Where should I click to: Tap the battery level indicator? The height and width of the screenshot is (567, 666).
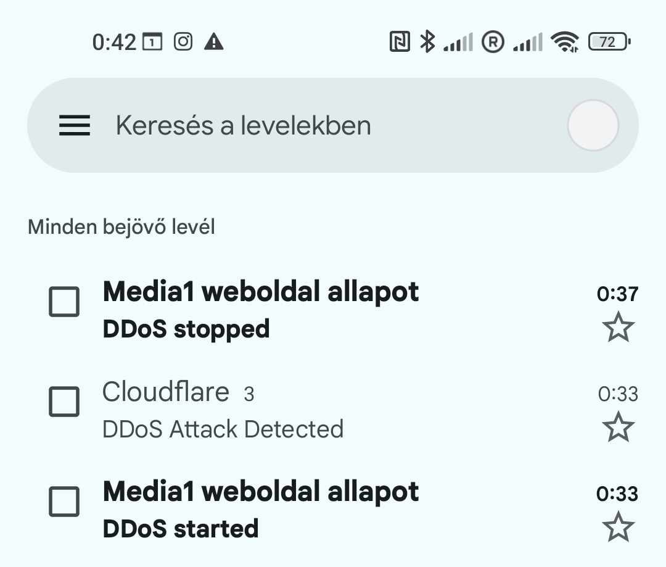click(x=609, y=42)
